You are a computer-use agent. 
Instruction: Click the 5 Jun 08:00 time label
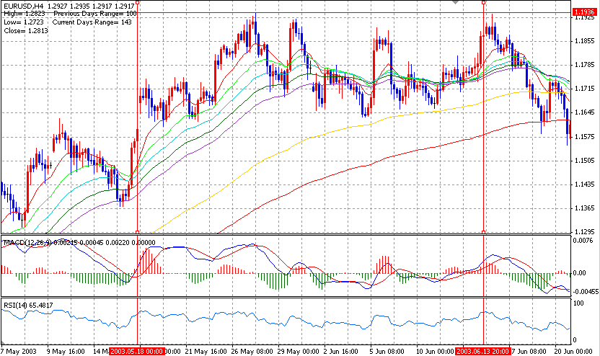tap(387, 352)
